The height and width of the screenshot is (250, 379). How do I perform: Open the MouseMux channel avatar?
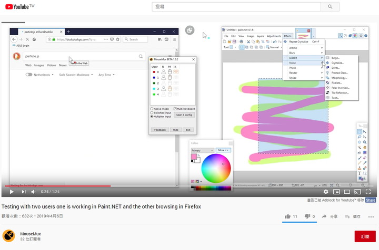pyautogui.click(x=9, y=236)
